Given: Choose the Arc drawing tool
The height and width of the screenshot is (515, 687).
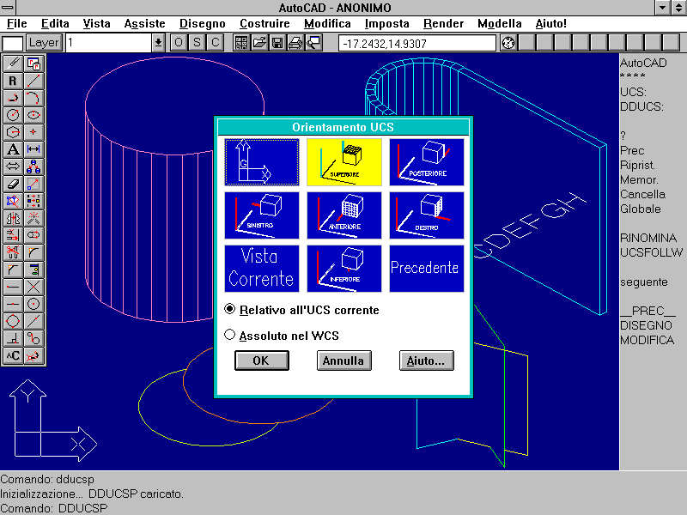Looking at the screenshot, I should click(x=33, y=98).
